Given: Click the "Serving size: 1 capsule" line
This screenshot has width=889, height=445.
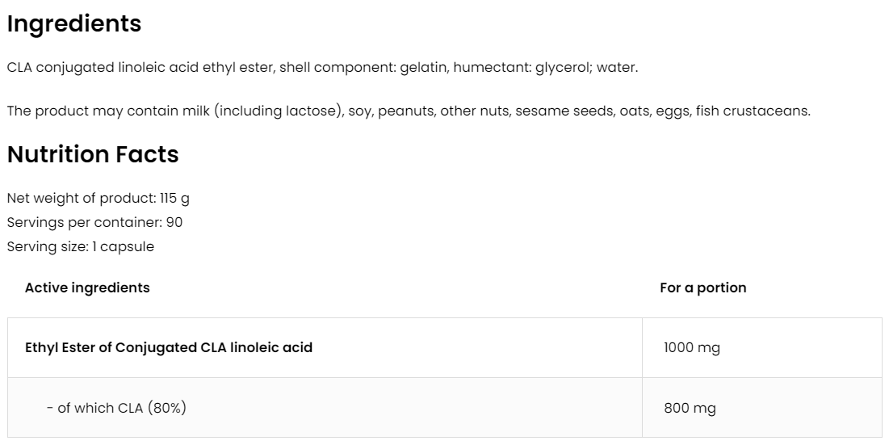Looking at the screenshot, I should (x=80, y=246).
